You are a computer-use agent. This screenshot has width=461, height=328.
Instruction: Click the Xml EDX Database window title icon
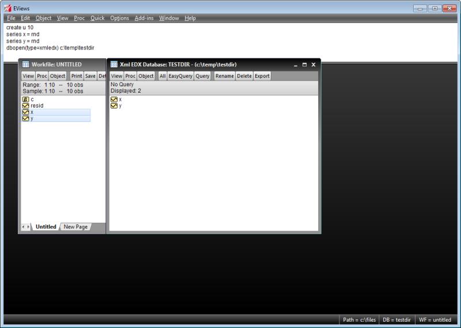(x=114, y=64)
